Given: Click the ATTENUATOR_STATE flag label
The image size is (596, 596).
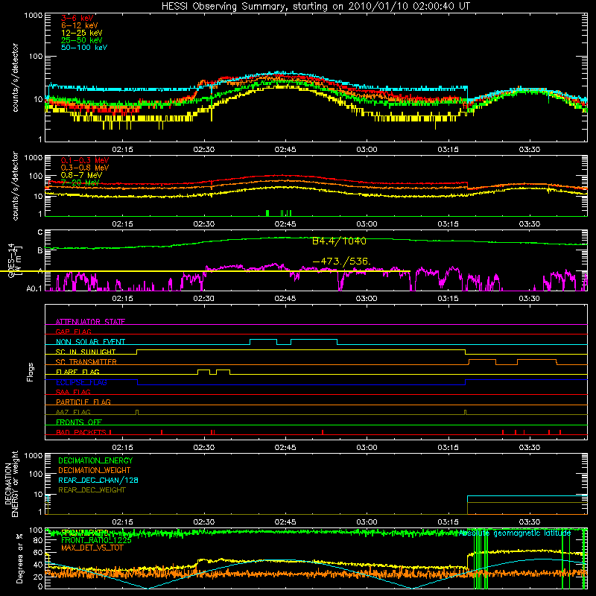Looking at the screenshot, I should pos(90,322).
